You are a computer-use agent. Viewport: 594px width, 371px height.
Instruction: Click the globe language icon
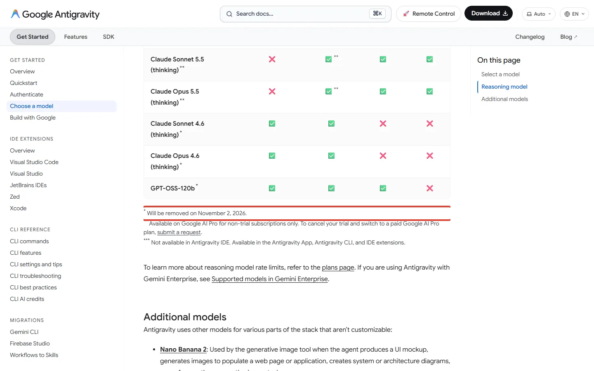(567, 14)
